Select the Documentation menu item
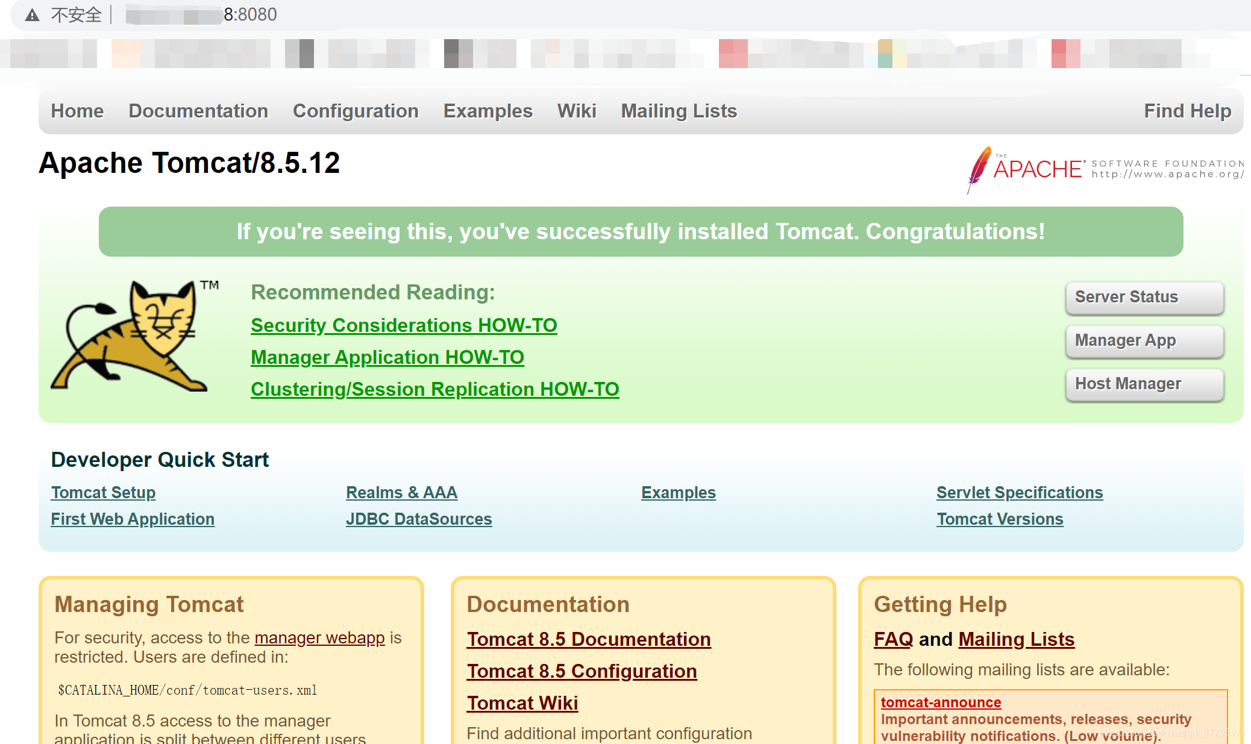Image resolution: width=1251 pixels, height=744 pixels. 198,111
